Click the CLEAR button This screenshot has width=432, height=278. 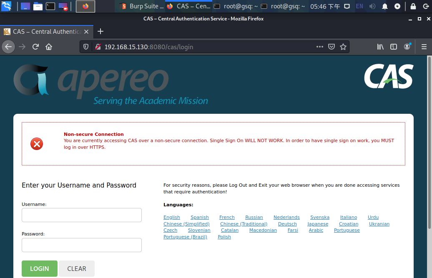(77, 268)
